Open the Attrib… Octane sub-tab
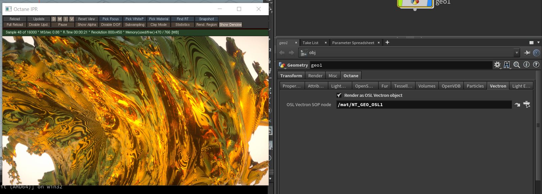 (x=316, y=86)
